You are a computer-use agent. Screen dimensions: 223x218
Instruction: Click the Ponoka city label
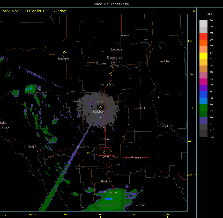[124, 35]
